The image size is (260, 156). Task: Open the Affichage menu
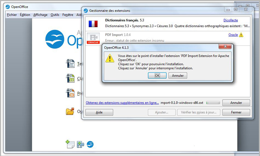(40, 15)
